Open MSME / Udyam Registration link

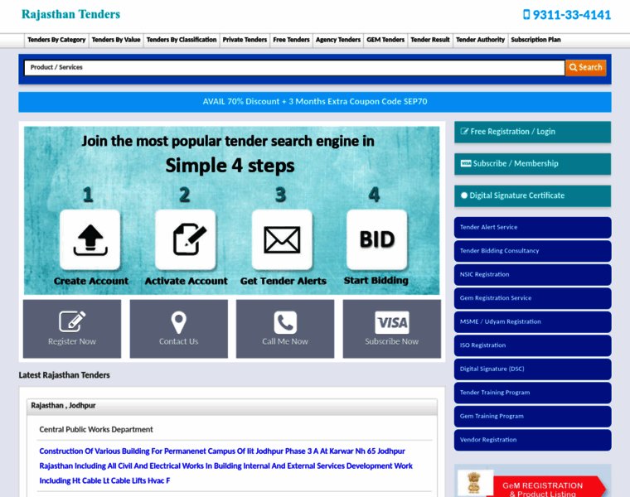pyautogui.click(x=533, y=322)
